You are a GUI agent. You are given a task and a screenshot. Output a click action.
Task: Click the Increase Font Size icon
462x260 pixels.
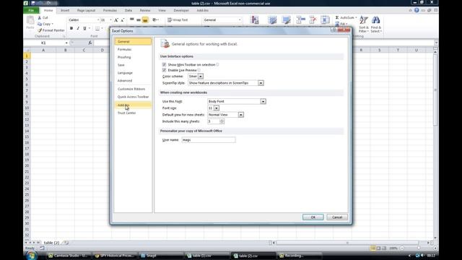tap(116, 20)
